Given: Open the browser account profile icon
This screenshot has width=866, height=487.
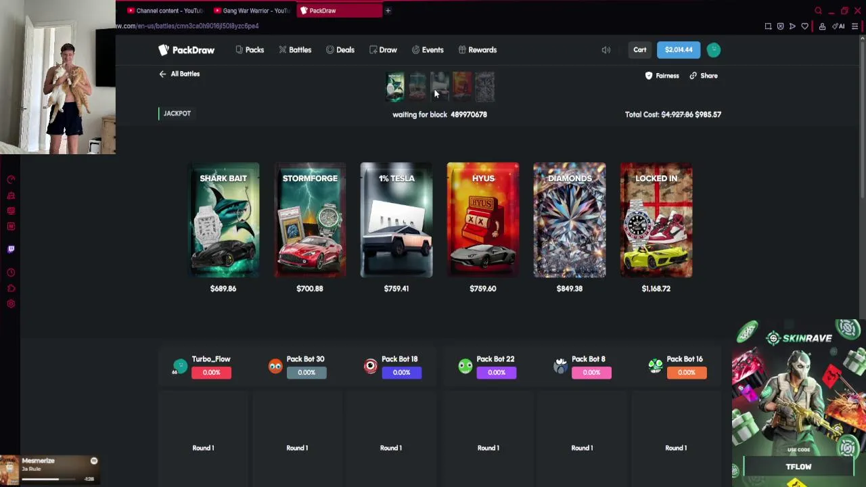Looking at the screenshot, I should [822, 26].
